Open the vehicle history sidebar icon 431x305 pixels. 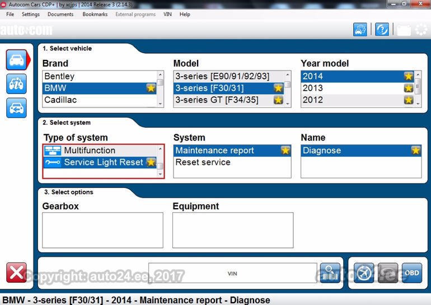16,107
